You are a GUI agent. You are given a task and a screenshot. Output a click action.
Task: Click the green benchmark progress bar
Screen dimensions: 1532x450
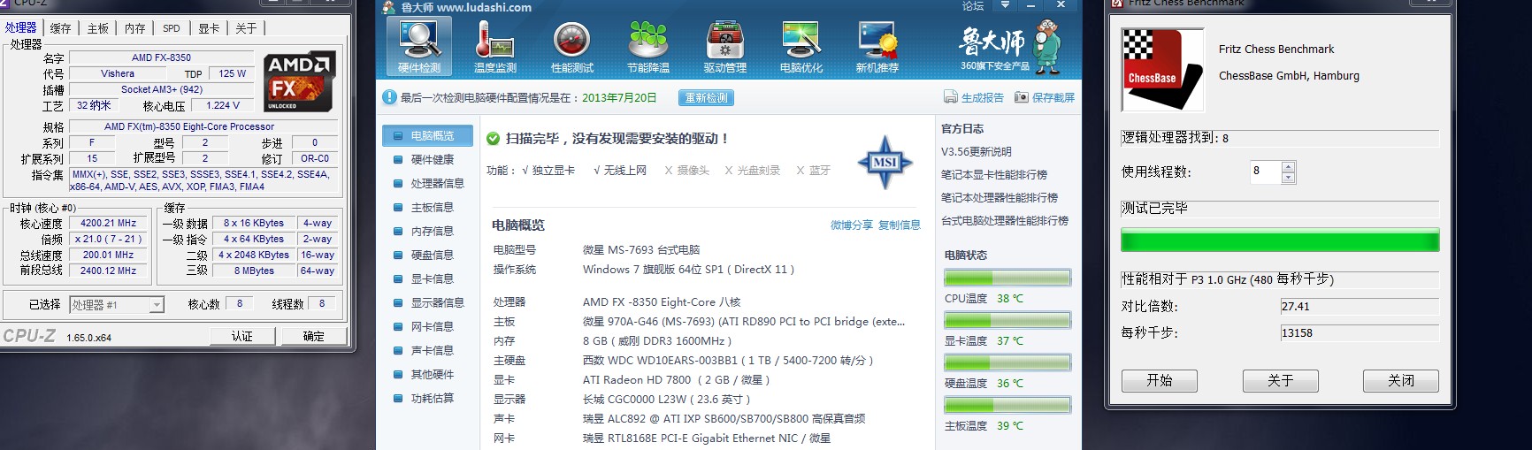[x=1280, y=240]
